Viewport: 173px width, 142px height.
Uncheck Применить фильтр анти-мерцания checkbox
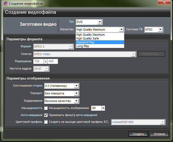tap(46, 115)
